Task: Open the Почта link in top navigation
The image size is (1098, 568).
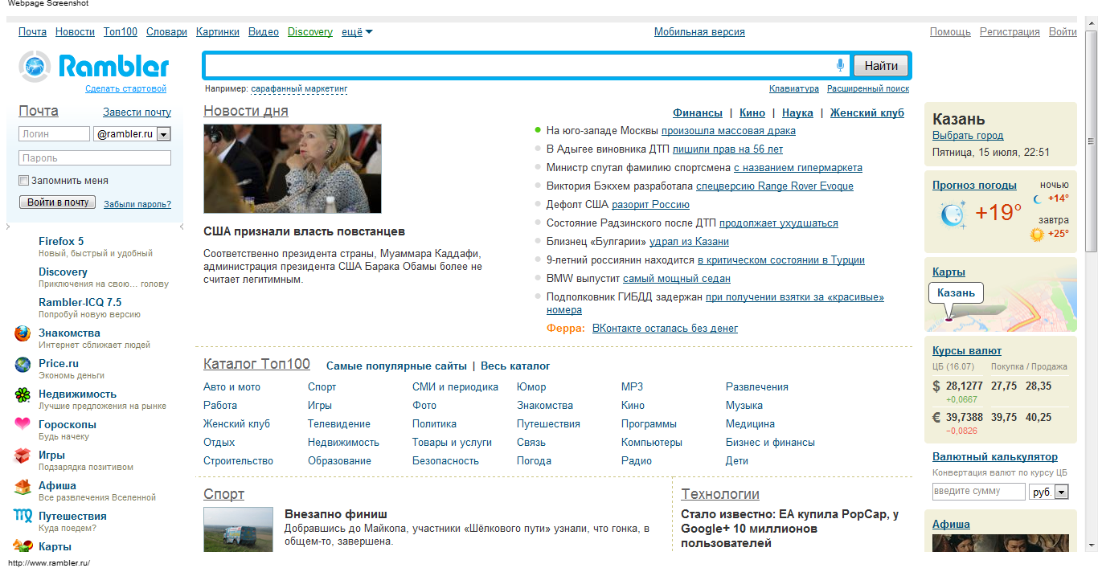Action: [33, 32]
